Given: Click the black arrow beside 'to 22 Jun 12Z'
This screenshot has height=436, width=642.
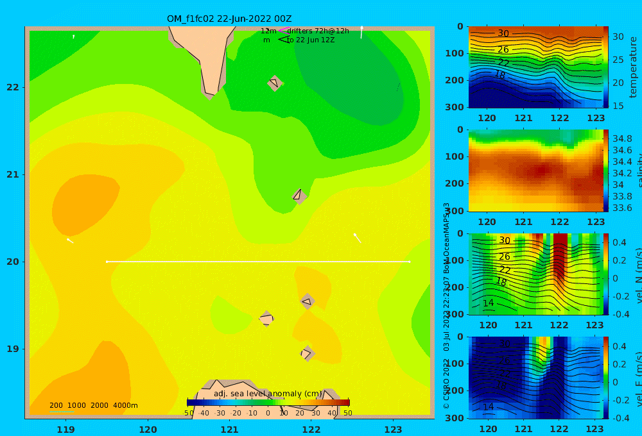Looking at the screenshot, I should pos(283,39).
